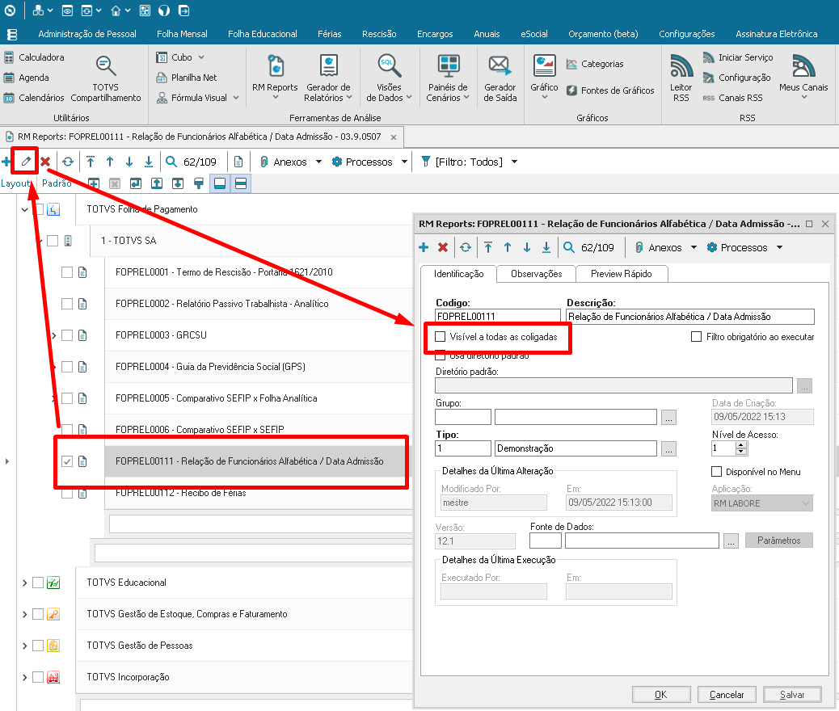The width and height of the screenshot is (839, 711).
Task: Open Leitor RSS
Action: coord(681,77)
